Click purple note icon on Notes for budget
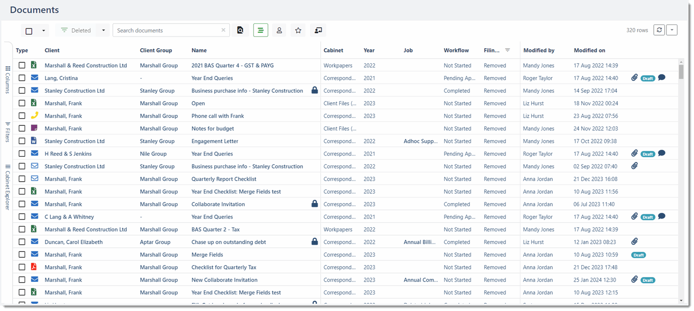694x311 pixels. (34, 128)
